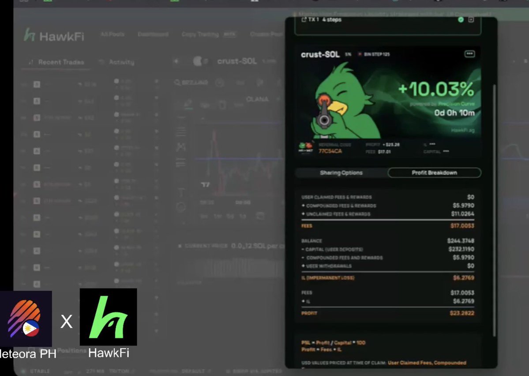Screen dimensions: 529x376
Task: Open the three-dot menu on crust-SOL card
Action: point(469,54)
